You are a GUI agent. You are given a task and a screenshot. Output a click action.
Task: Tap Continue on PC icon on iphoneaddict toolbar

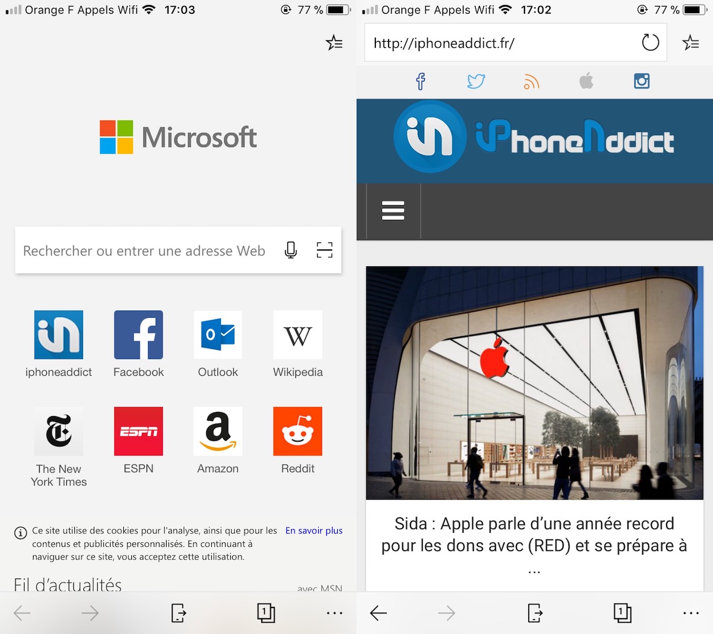(535, 613)
